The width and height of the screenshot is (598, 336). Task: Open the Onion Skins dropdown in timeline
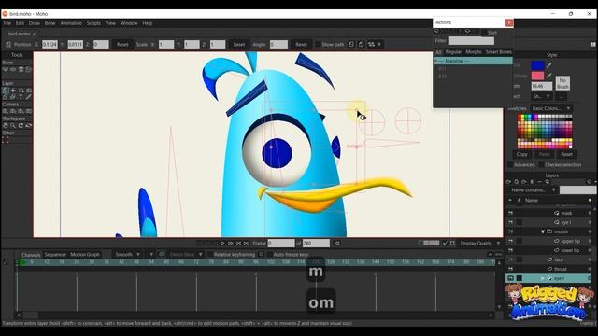tap(186, 254)
